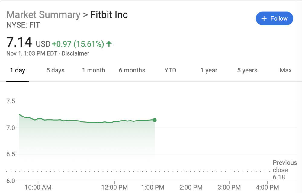Show the 1 year chart
Viewport: 302px width, 193px height.
coord(209,70)
